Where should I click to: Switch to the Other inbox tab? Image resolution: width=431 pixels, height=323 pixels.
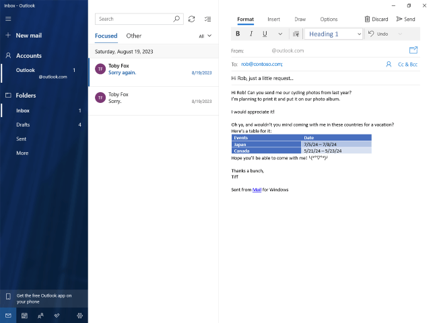pyautogui.click(x=134, y=36)
